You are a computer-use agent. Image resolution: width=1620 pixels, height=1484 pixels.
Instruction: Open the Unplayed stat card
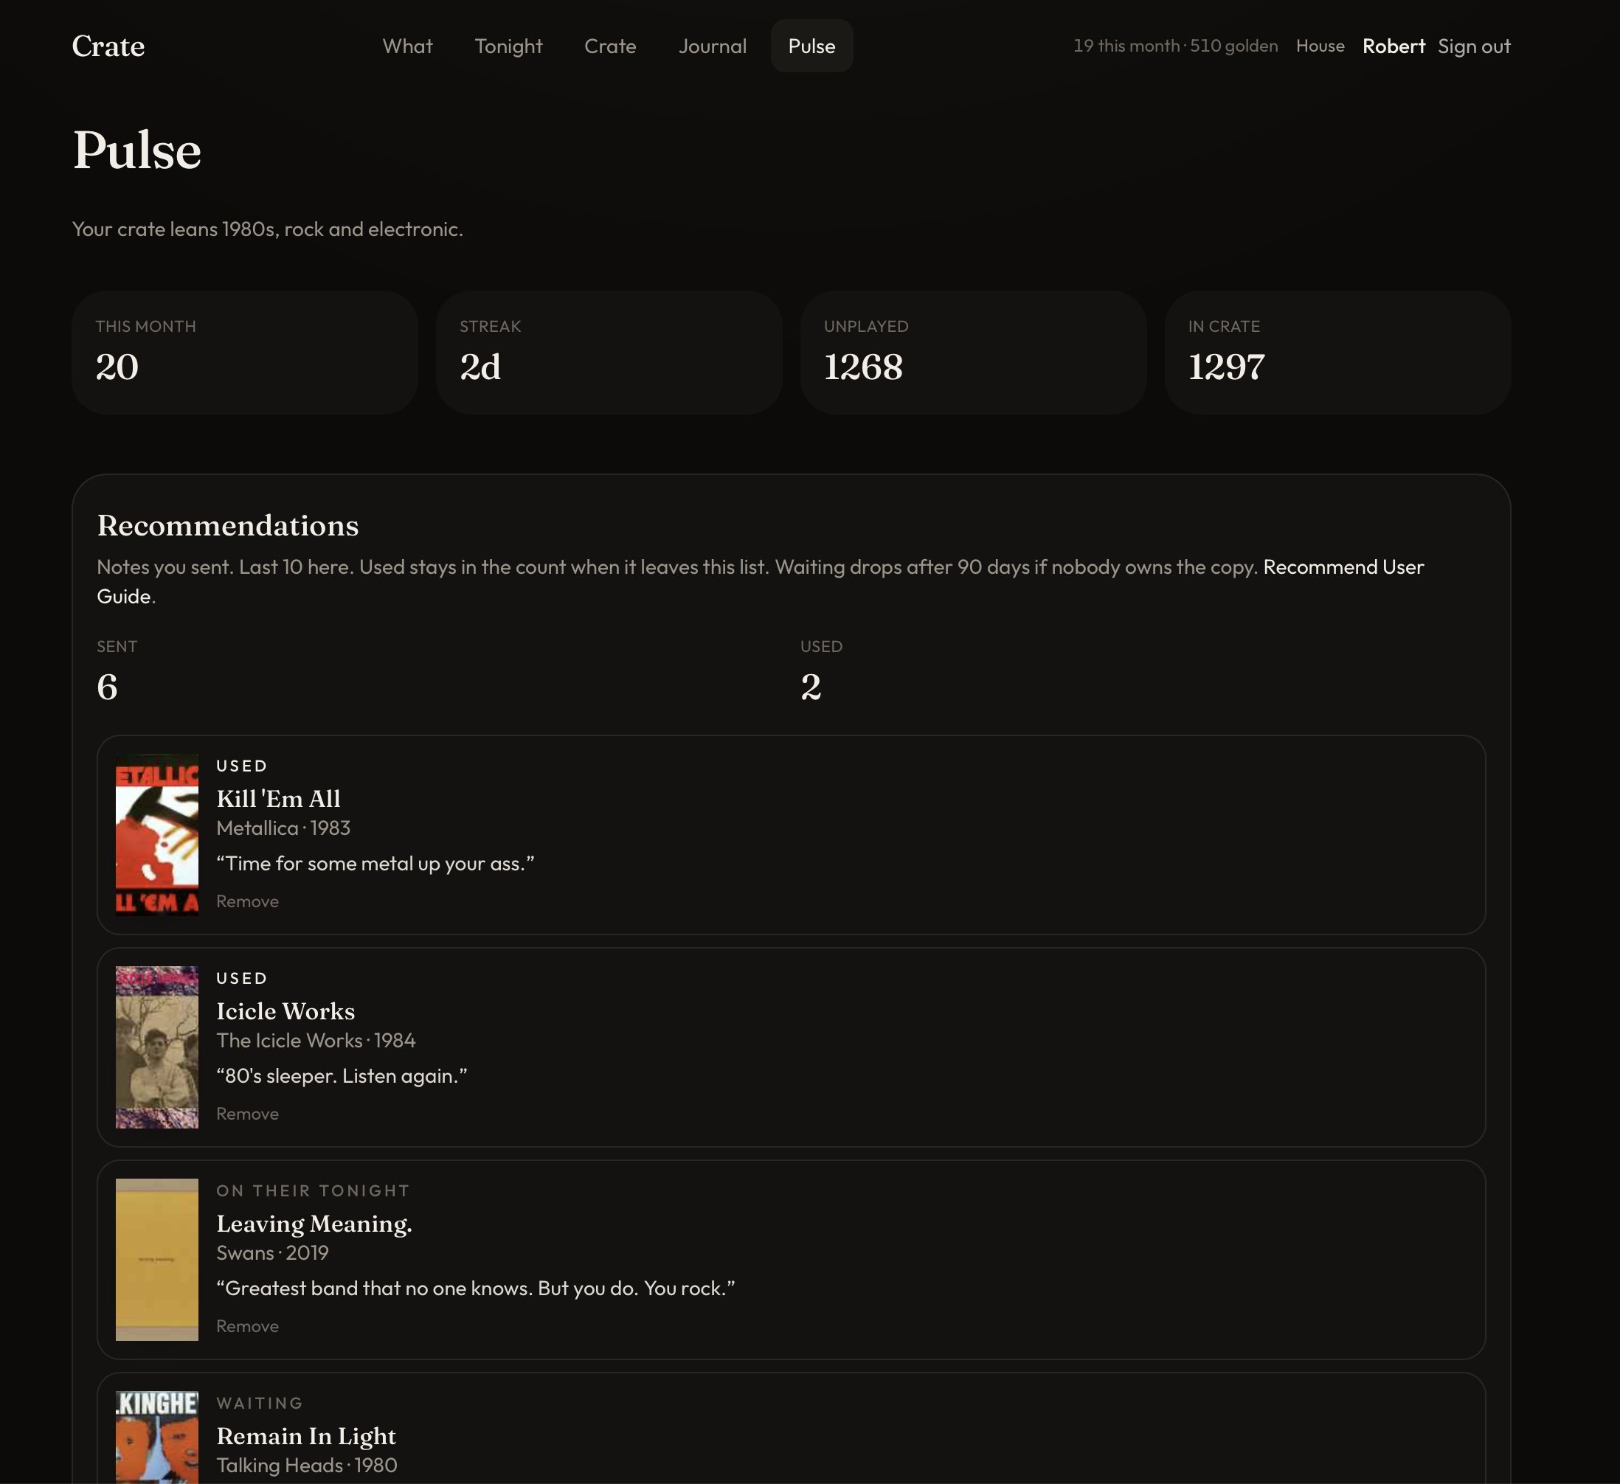[x=973, y=353]
